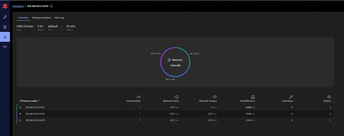Select the Analysis Tools chart icon
The image size is (344, 136).
(5, 37)
